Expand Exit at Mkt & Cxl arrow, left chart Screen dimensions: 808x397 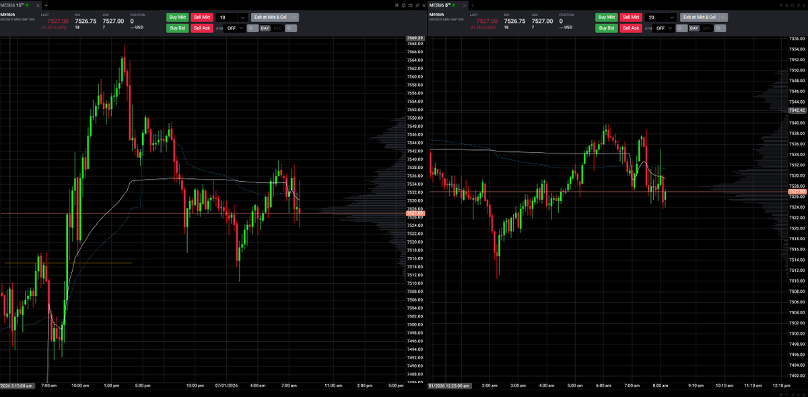click(x=294, y=17)
